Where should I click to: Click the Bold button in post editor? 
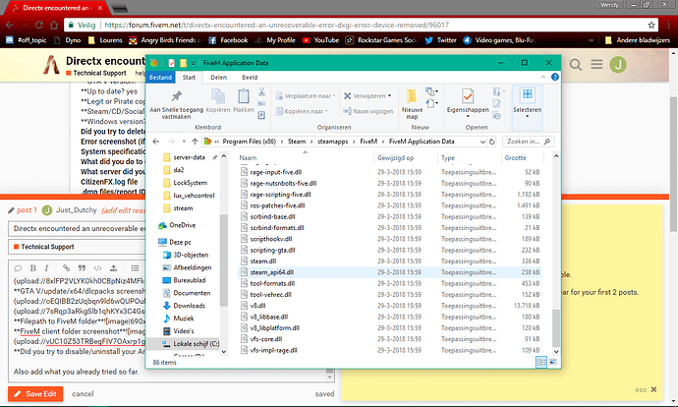[x=32, y=268]
